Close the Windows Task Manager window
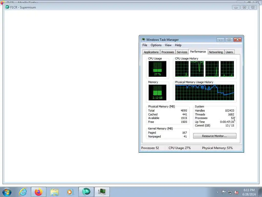The height and width of the screenshot is (197, 262). [x=237, y=40]
